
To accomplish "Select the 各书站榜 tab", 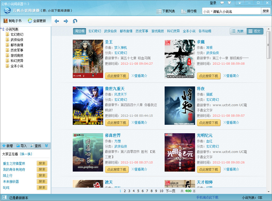I will 205,31.
